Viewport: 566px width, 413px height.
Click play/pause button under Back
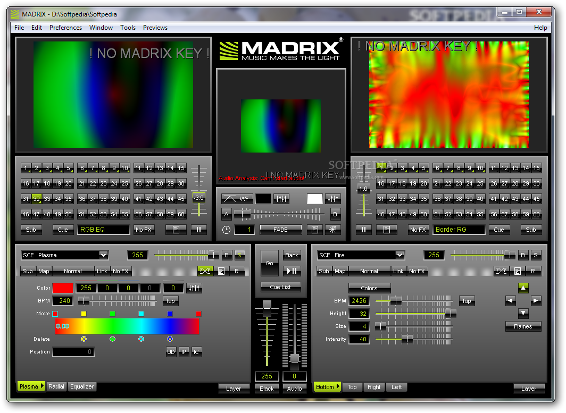point(292,271)
